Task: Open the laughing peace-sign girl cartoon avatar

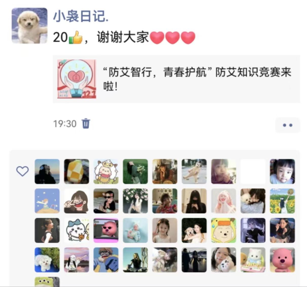Action: pos(77,201)
